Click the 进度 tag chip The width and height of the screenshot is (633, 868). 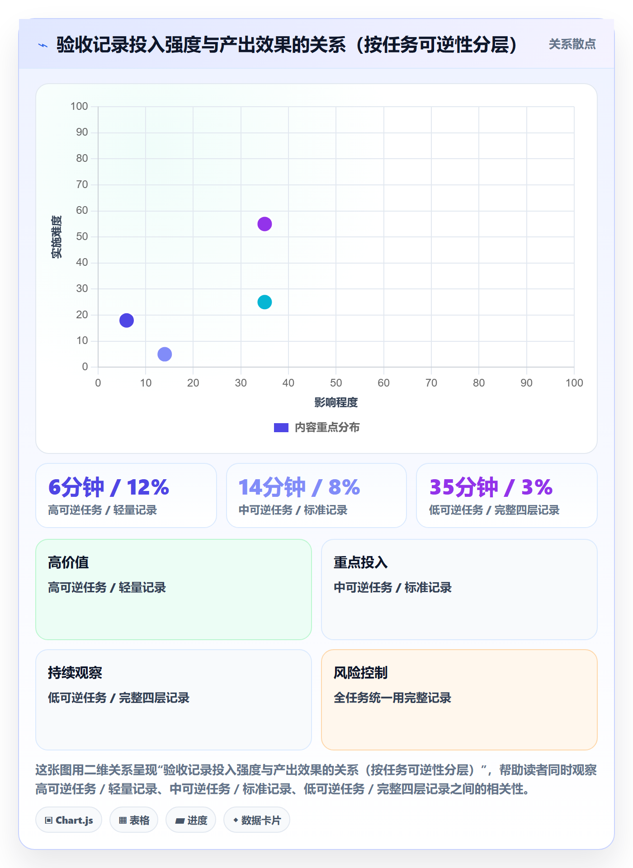(191, 820)
